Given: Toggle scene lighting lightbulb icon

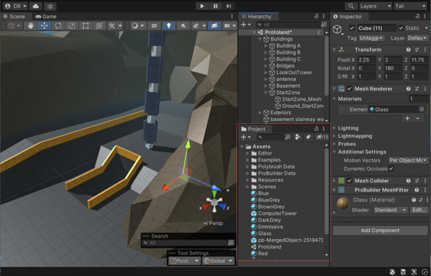Looking at the screenshot, I should [169, 26].
